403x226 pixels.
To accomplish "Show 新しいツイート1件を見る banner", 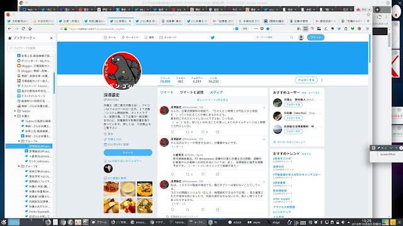I will pyautogui.click(x=212, y=100).
